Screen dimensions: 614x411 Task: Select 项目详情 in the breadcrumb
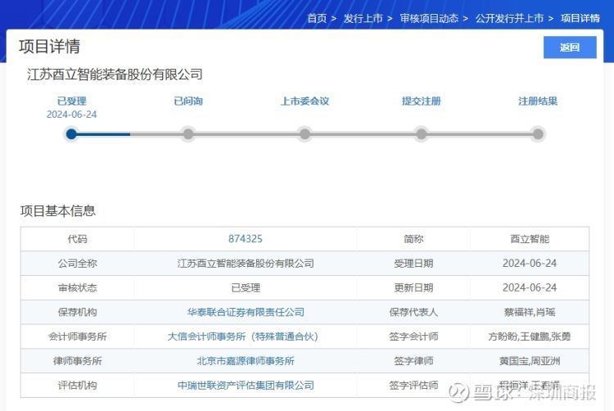point(580,18)
